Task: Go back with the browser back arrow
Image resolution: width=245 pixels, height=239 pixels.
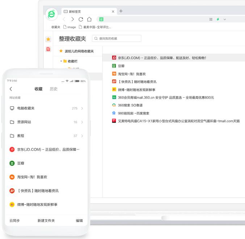Action: pos(64,19)
